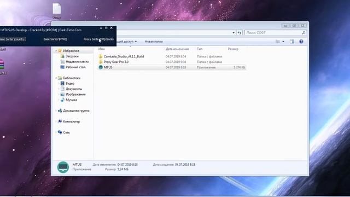Click the Explorer search field
The height and width of the screenshot is (197, 350).
point(275,33)
